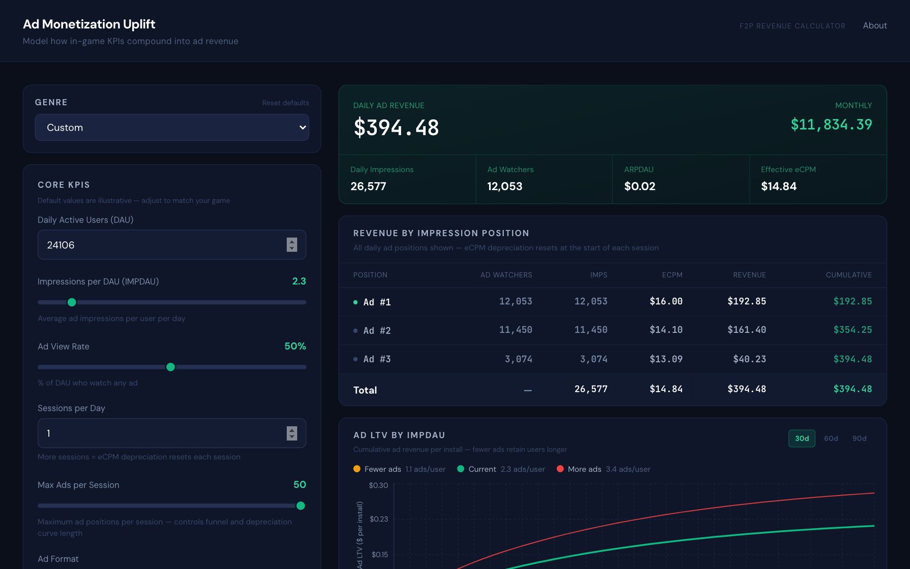The width and height of the screenshot is (910, 569).
Task: Click the Total row label
Action: 365,390
